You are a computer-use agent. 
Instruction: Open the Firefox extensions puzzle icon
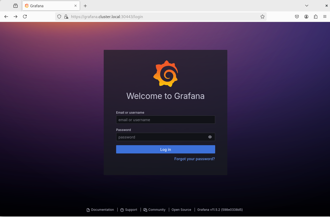(316, 17)
